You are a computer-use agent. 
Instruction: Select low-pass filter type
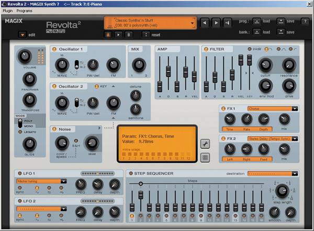click(x=266, y=49)
